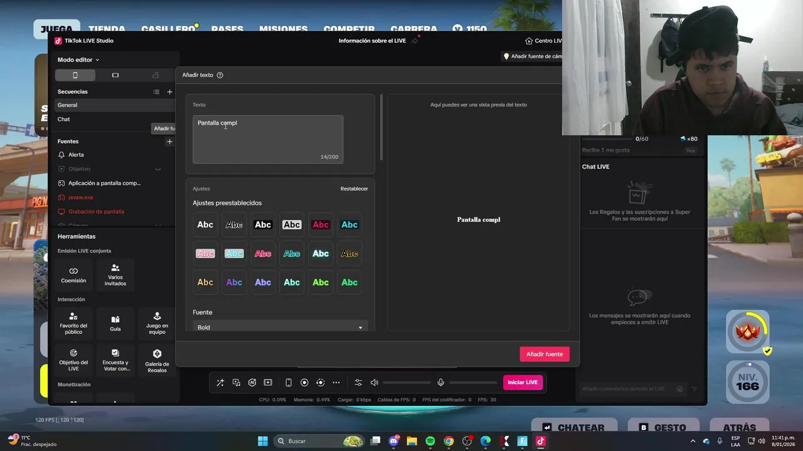This screenshot has height=451, width=803.
Task: Click Añadir fuente de cámara tip
Action: click(x=533, y=56)
